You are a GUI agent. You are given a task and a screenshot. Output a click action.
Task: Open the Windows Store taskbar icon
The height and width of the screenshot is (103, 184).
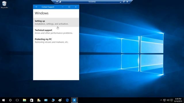click(32, 100)
